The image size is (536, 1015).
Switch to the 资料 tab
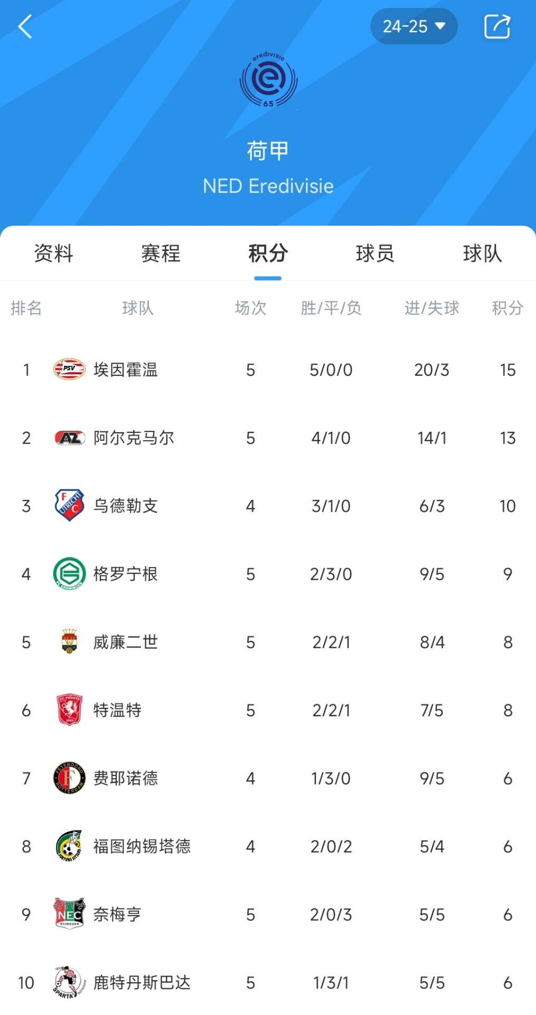click(x=53, y=253)
